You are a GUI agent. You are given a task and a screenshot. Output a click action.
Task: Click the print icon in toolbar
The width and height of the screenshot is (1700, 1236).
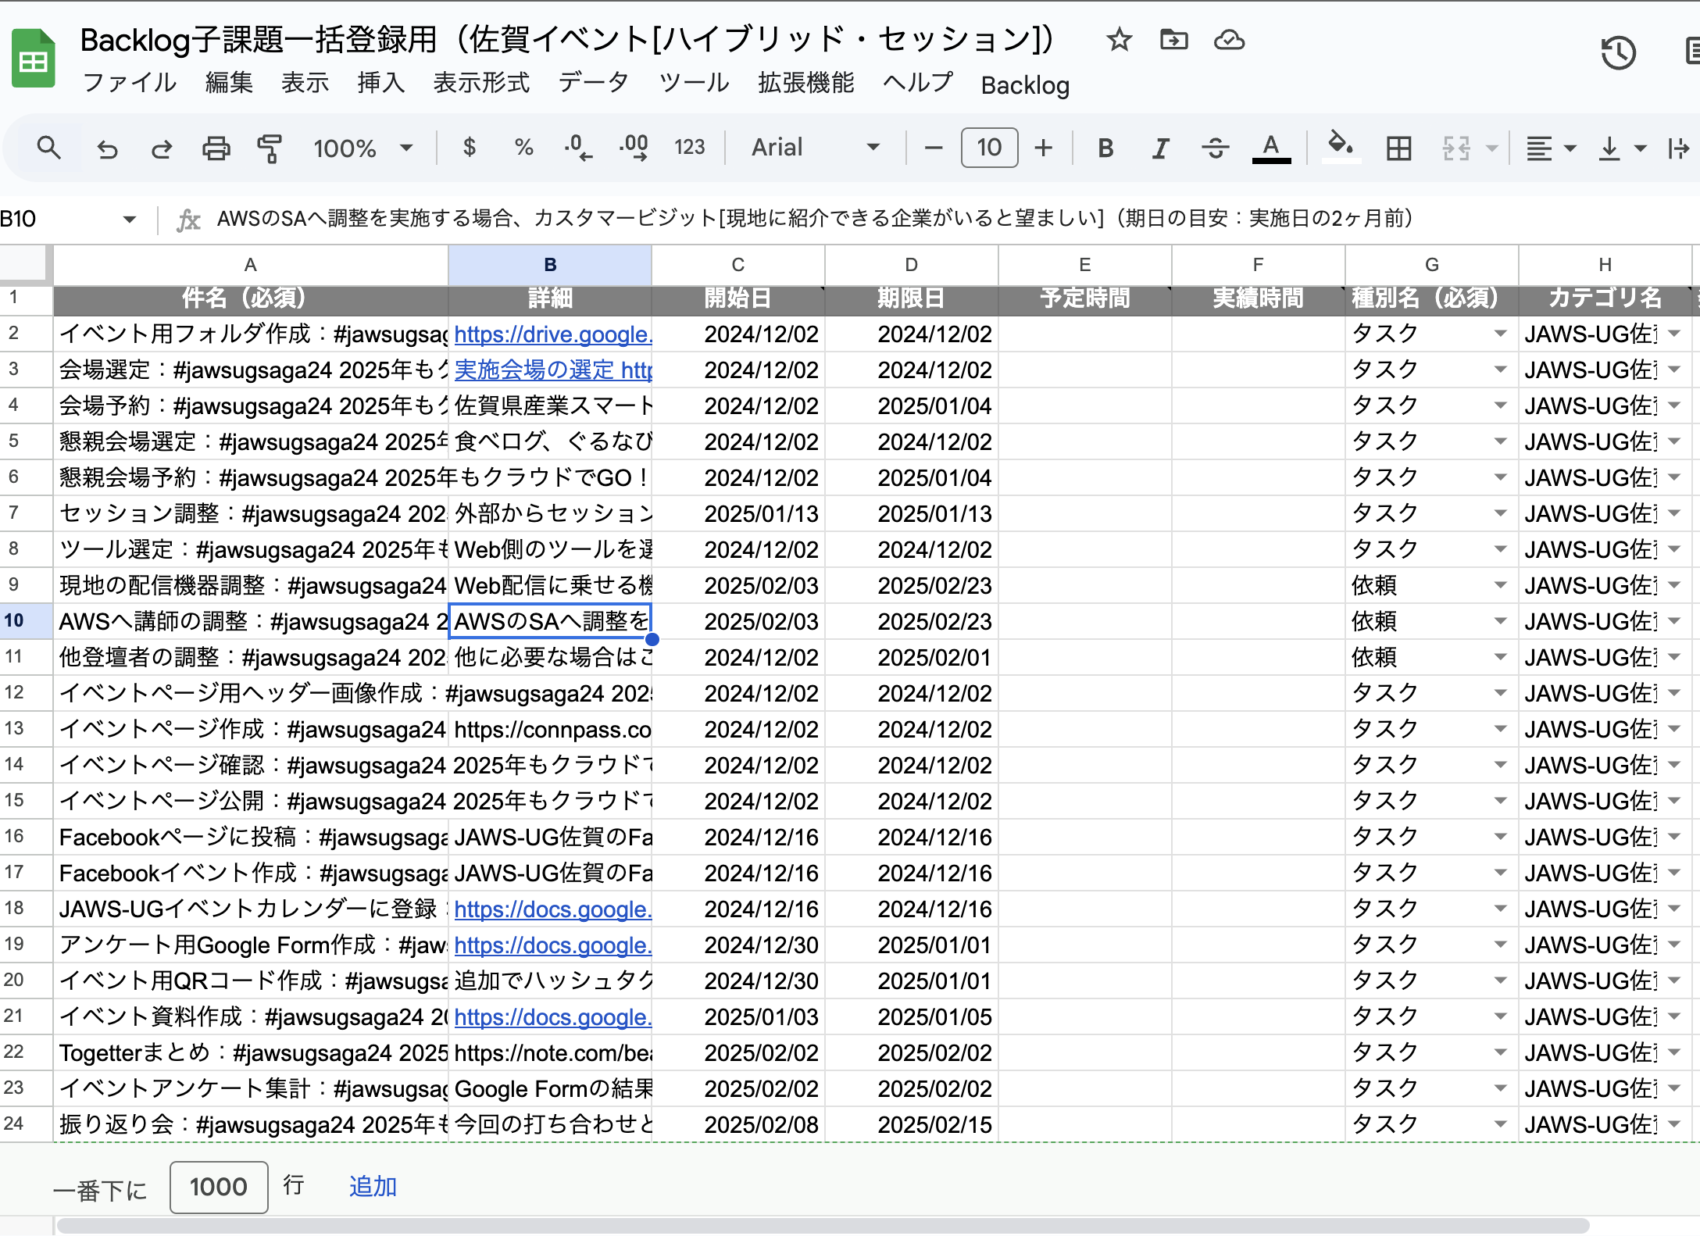[x=216, y=148]
